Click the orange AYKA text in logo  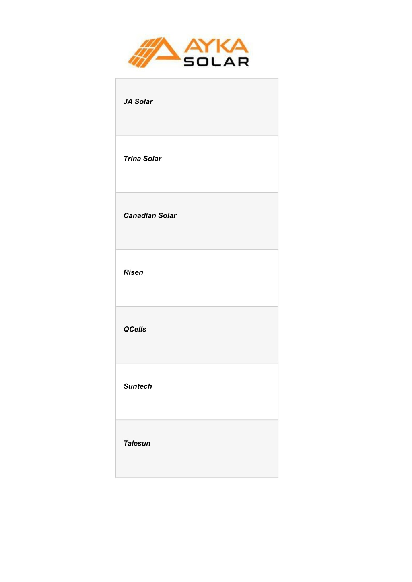[x=216, y=45]
